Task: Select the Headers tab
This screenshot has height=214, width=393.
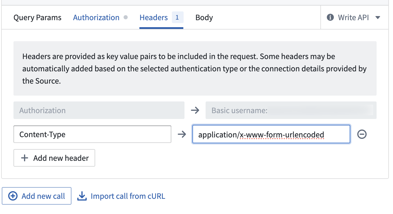Action: tap(161, 18)
